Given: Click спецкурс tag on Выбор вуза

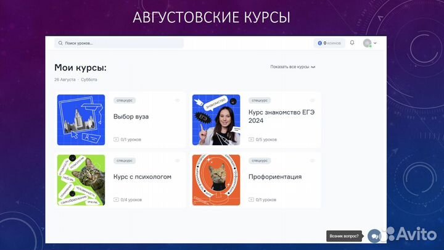Looking at the screenshot, I should coord(125,101).
